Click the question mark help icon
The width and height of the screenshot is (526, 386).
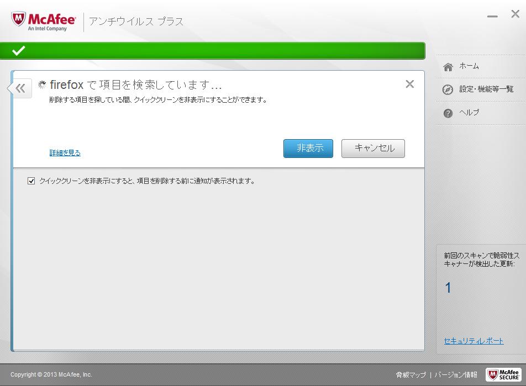click(x=448, y=113)
